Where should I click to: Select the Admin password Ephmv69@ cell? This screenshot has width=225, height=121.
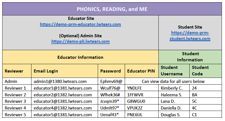click(111, 82)
